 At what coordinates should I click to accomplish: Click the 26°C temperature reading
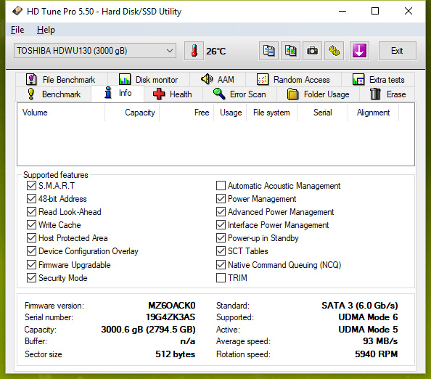216,51
